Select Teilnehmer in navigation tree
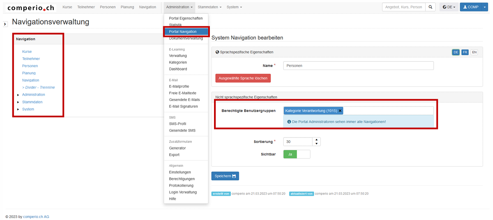Screen dimensions: 493x220 point(31,59)
